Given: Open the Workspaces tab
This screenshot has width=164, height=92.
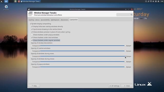Looking at the screenshot, I should pyautogui.click(x=55, y=20).
